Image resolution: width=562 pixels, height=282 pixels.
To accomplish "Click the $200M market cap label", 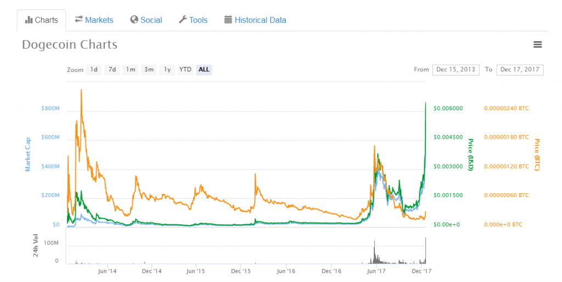I will (x=50, y=195).
